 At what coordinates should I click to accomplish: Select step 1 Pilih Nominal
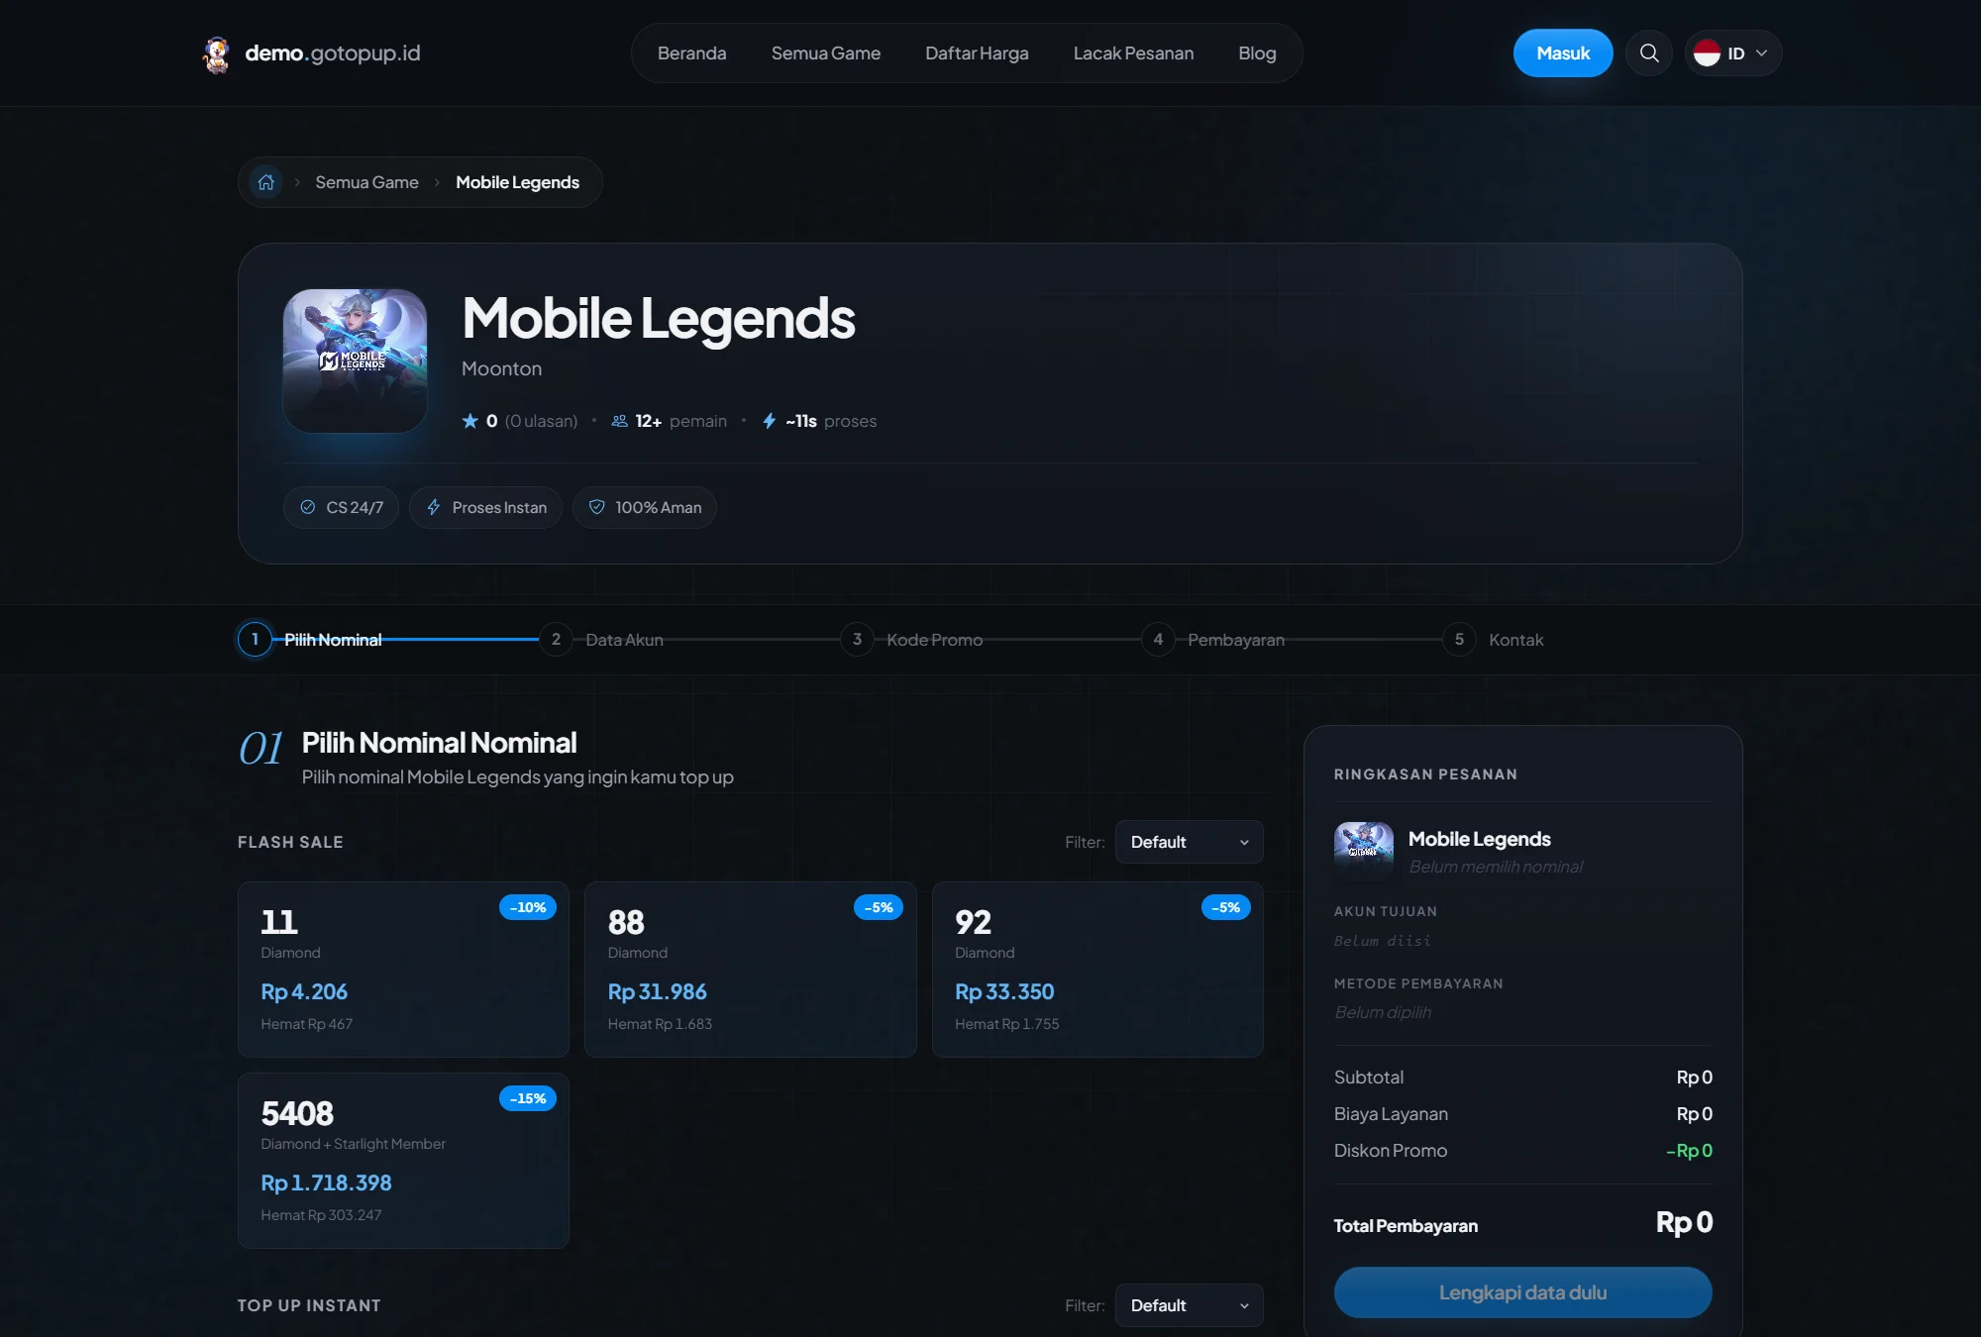click(310, 640)
